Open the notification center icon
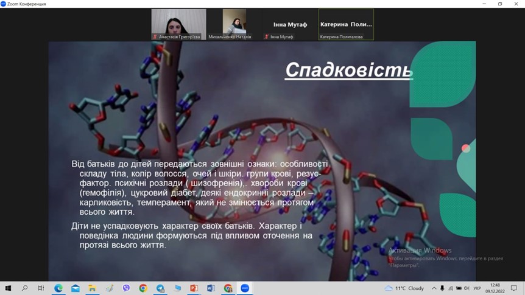 513,288
